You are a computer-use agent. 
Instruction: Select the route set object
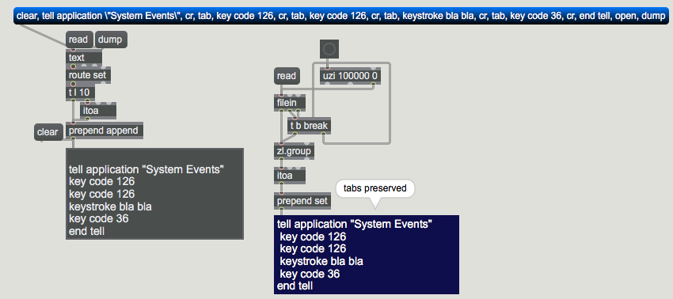(89, 75)
